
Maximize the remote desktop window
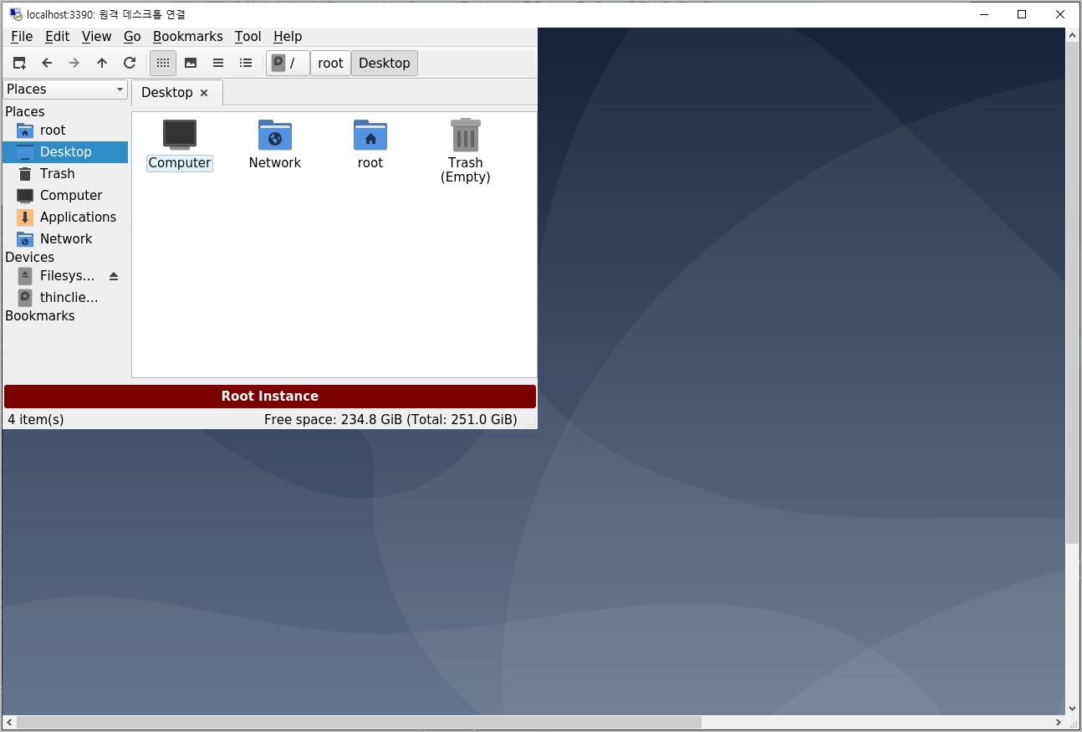(x=1022, y=14)
